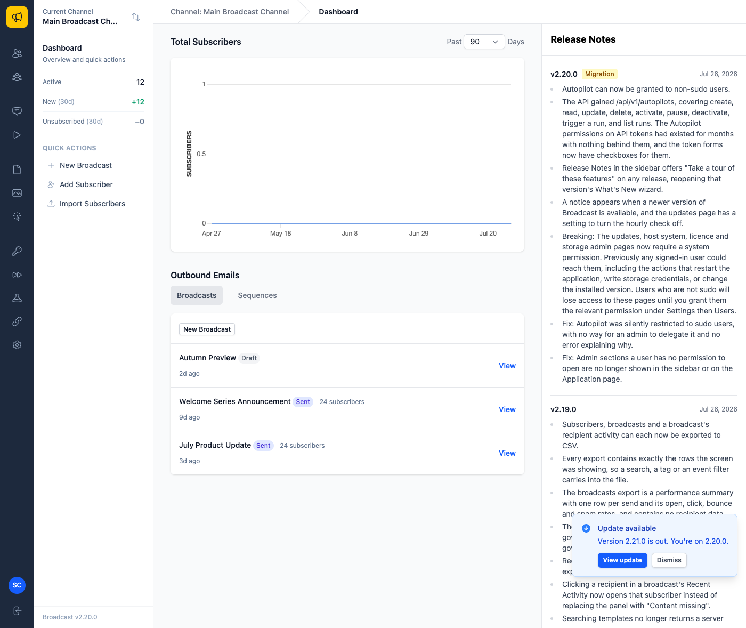
Task: Click the Current Channel name label
Action: point(80,21)
